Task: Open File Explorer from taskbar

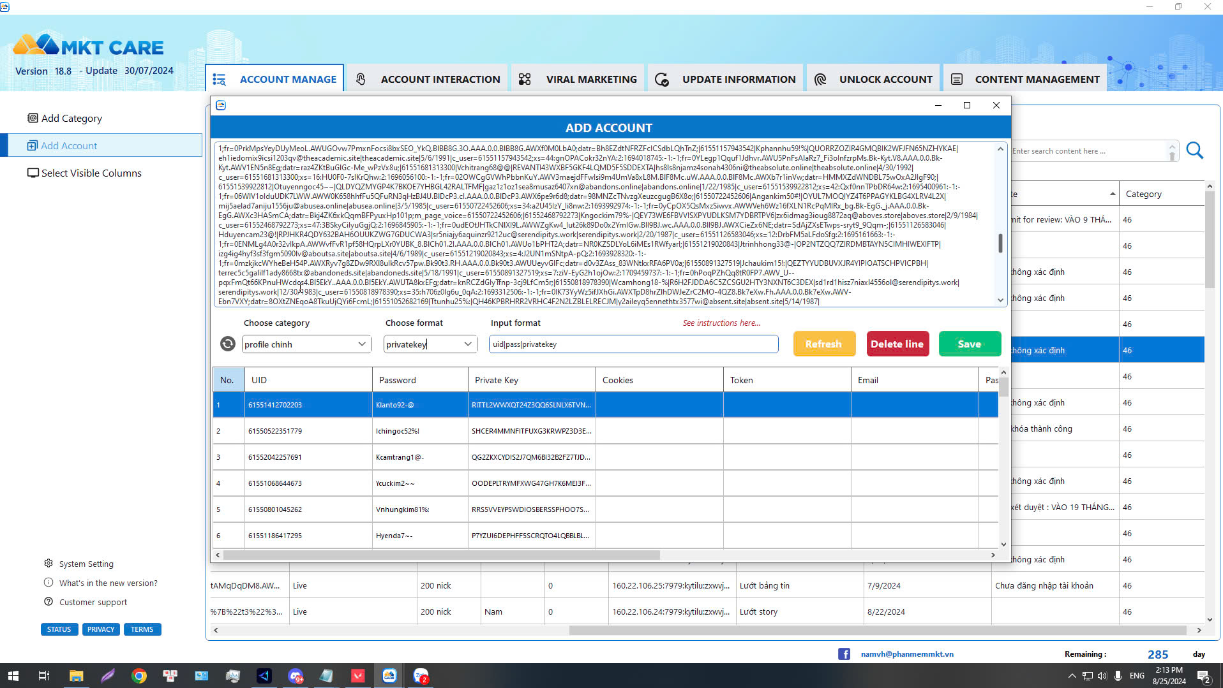Action: [76, 675]
